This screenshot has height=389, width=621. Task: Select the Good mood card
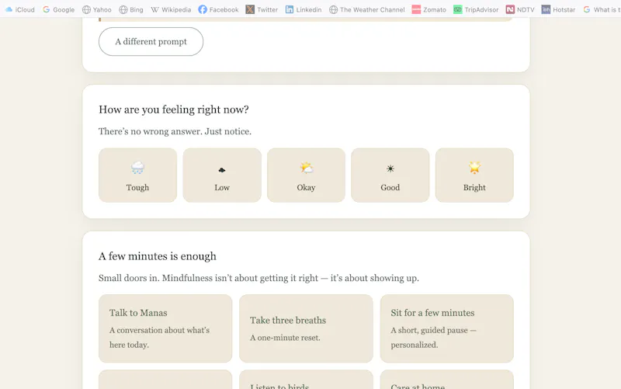(x=390, y=175)
